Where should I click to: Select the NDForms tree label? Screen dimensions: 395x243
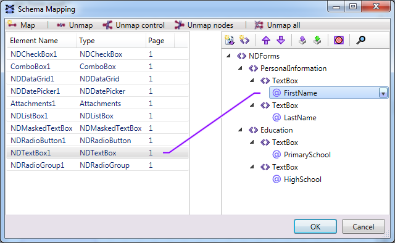coord(264,56)
